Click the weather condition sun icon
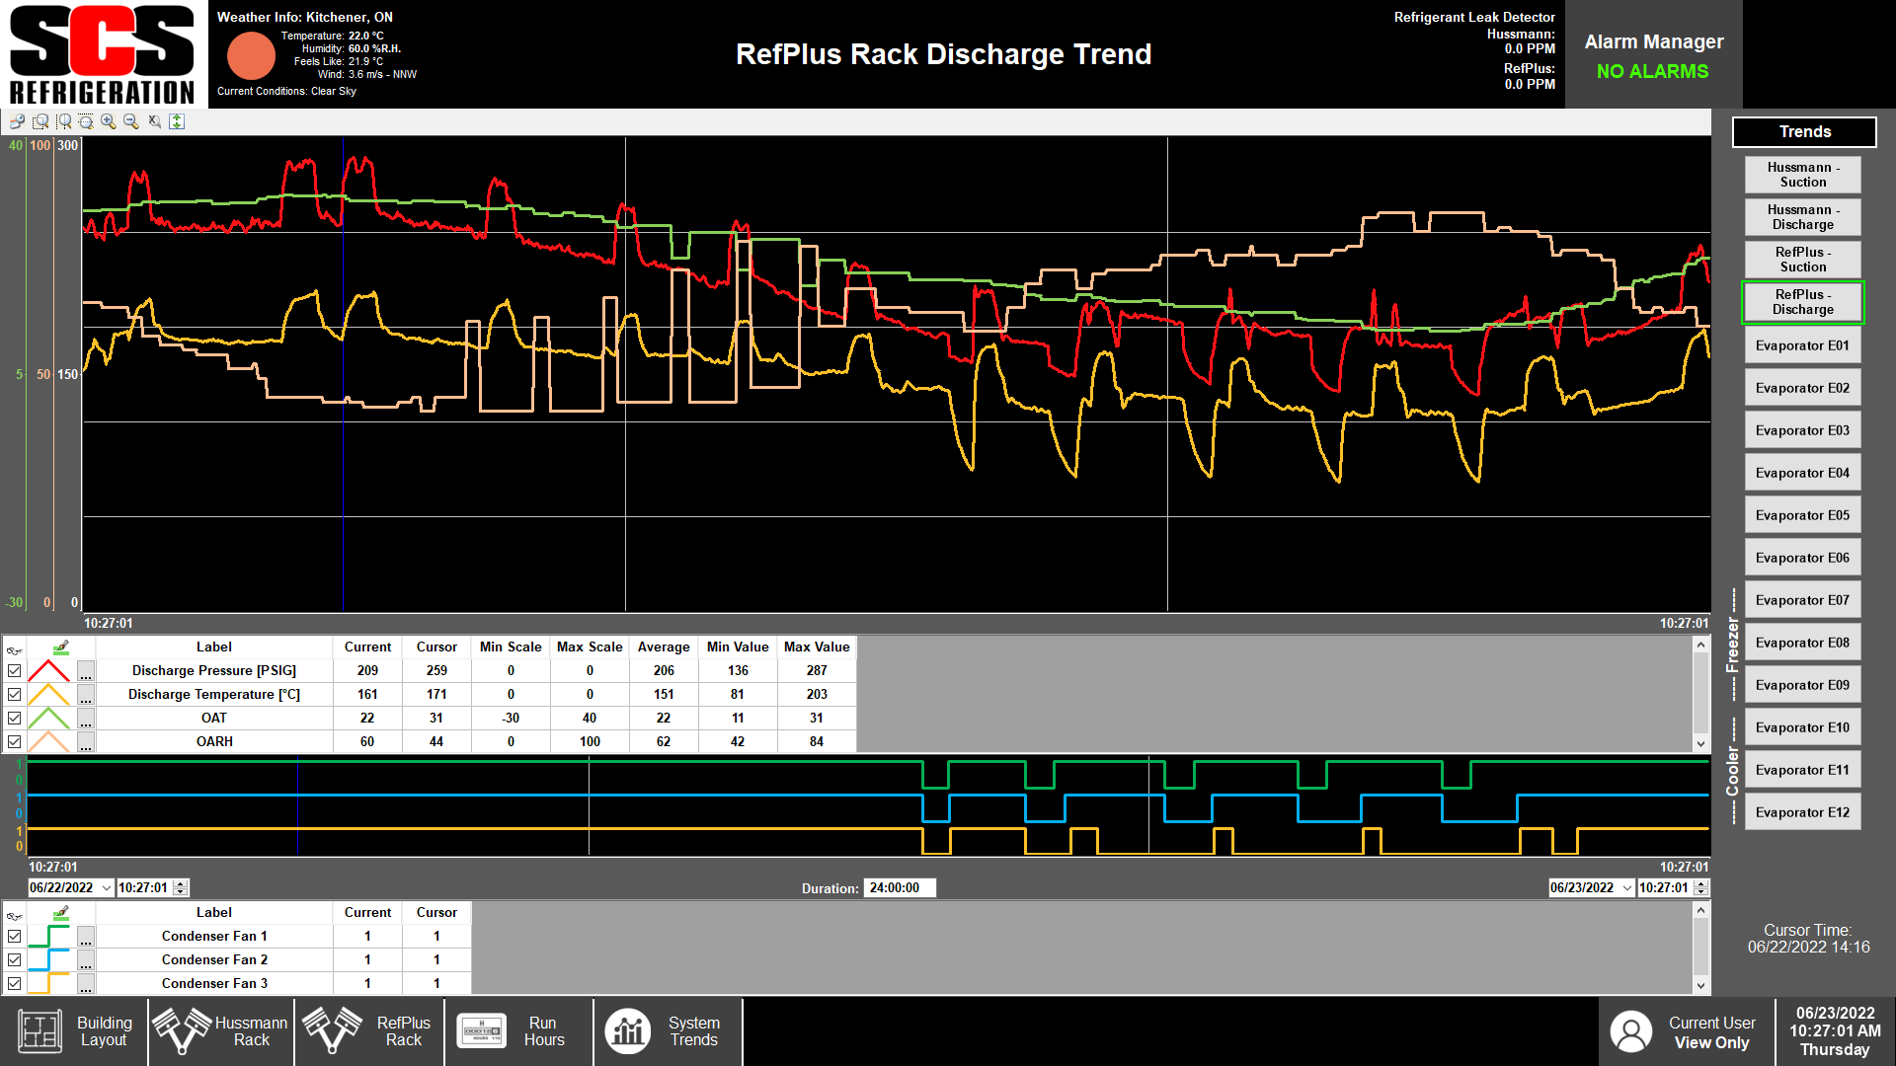Screen dimensions: 1896x1066 [x=251, y=55]
